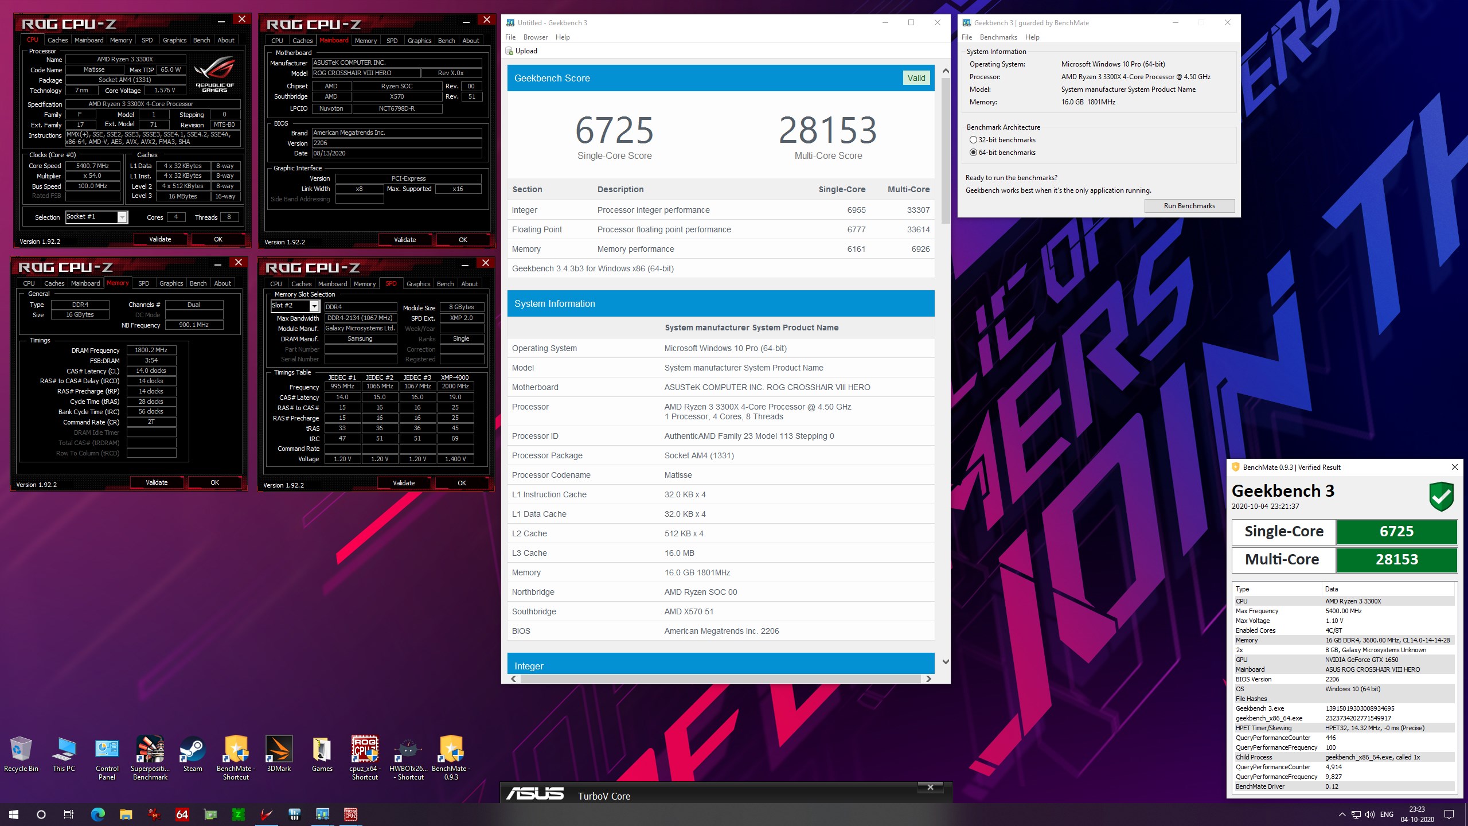This screenshot has height=826, width=1468.
Task: Click OK in the Mainboard CPU-Z window
Action: (463, 240)
